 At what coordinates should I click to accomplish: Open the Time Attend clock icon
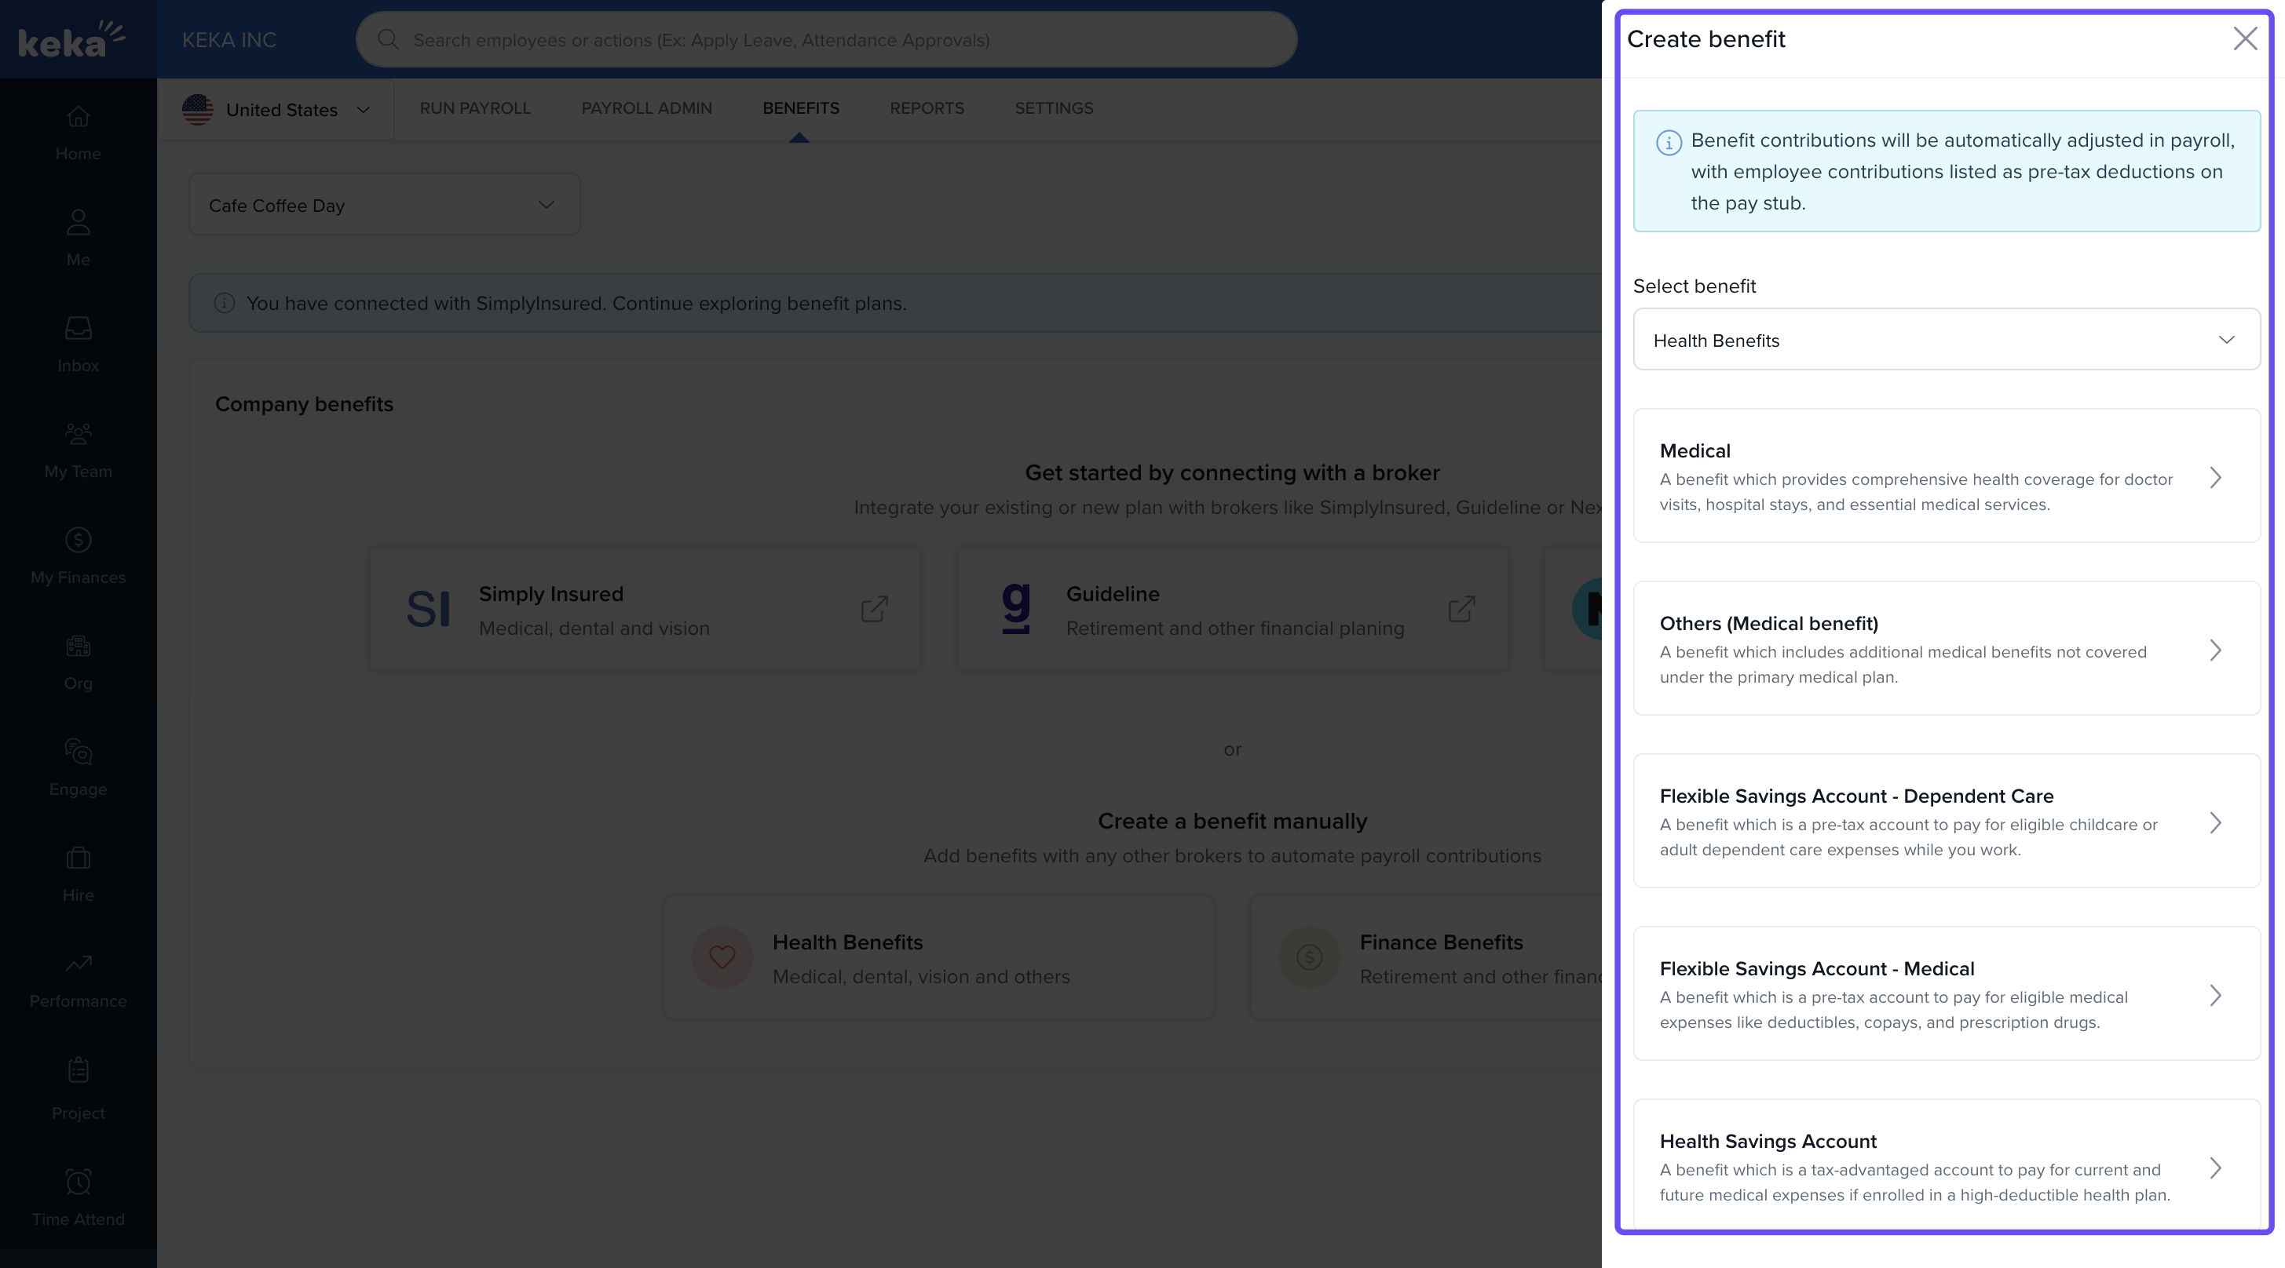(78, 1182)
